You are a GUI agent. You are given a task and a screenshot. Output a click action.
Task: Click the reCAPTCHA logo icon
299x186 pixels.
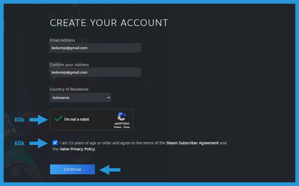click(121, 117)
